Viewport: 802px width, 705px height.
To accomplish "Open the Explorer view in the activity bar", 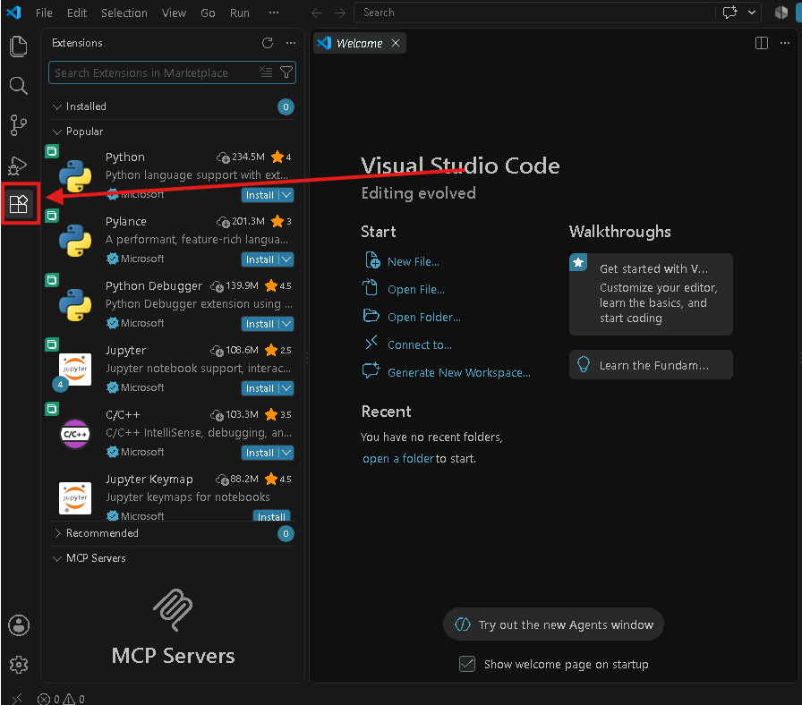I will (19, 46).
